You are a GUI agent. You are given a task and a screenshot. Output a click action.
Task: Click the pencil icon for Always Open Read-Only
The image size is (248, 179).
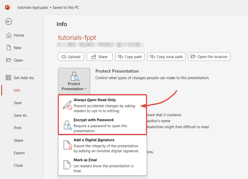67,105
